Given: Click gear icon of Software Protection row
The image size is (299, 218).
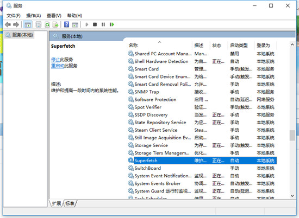Looking at the screenshot, I should [x=131, y=99].
